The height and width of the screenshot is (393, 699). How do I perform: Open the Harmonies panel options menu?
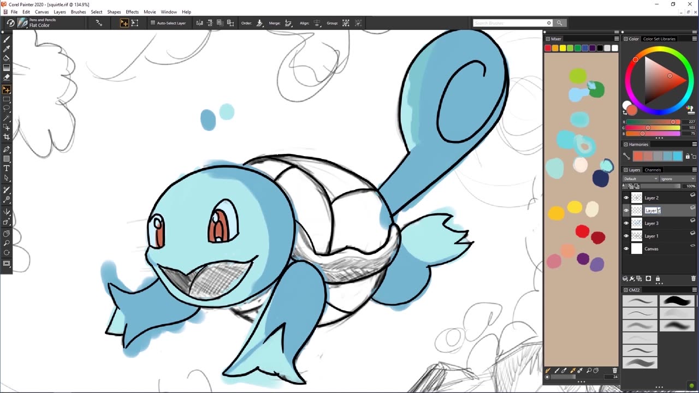695,144
